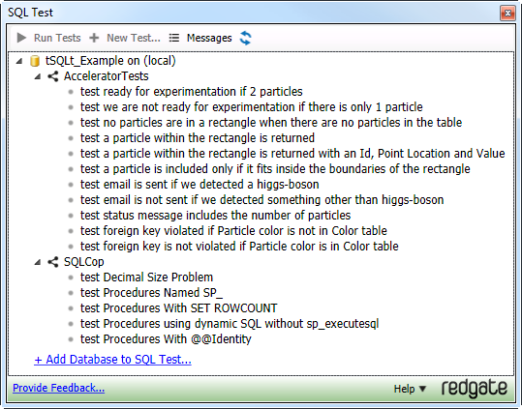Click status dot of 'sp_executesql' test
The width and height of the screenshot is (522, 409).
point(71,324)
